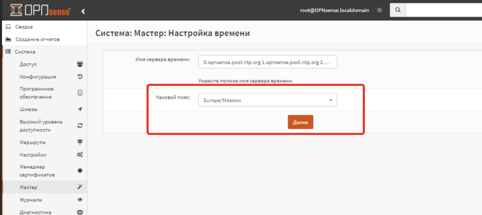The width and height of the screenshot is (482, 215).
Task: Open the Часовой пояс Europe/Moscow dropdown
Action: pos(268,100)
